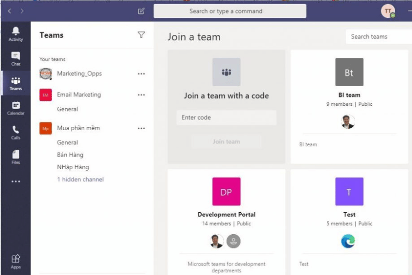Open more options for Email Marketing
412x275 pixels.
click(x=141, y=95)
